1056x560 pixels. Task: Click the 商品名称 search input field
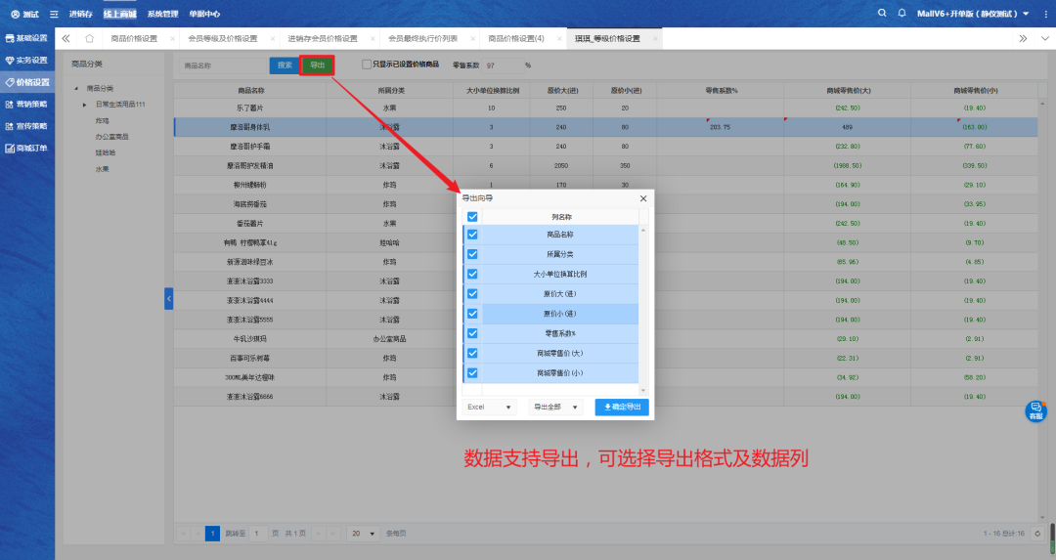click(x=224, y=65)
